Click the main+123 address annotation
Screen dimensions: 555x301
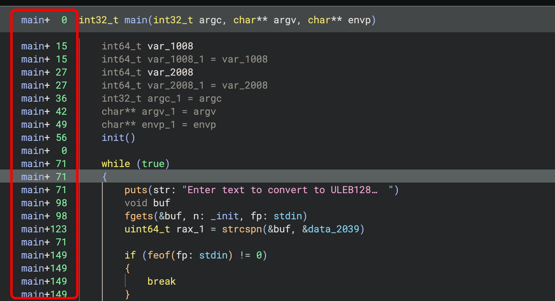point(43,229)
